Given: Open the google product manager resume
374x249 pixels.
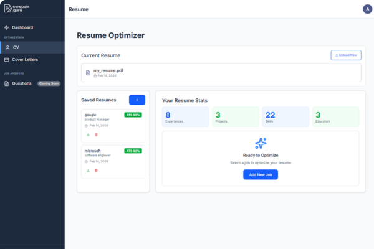Looking at the screenshot, I should 113,126.
